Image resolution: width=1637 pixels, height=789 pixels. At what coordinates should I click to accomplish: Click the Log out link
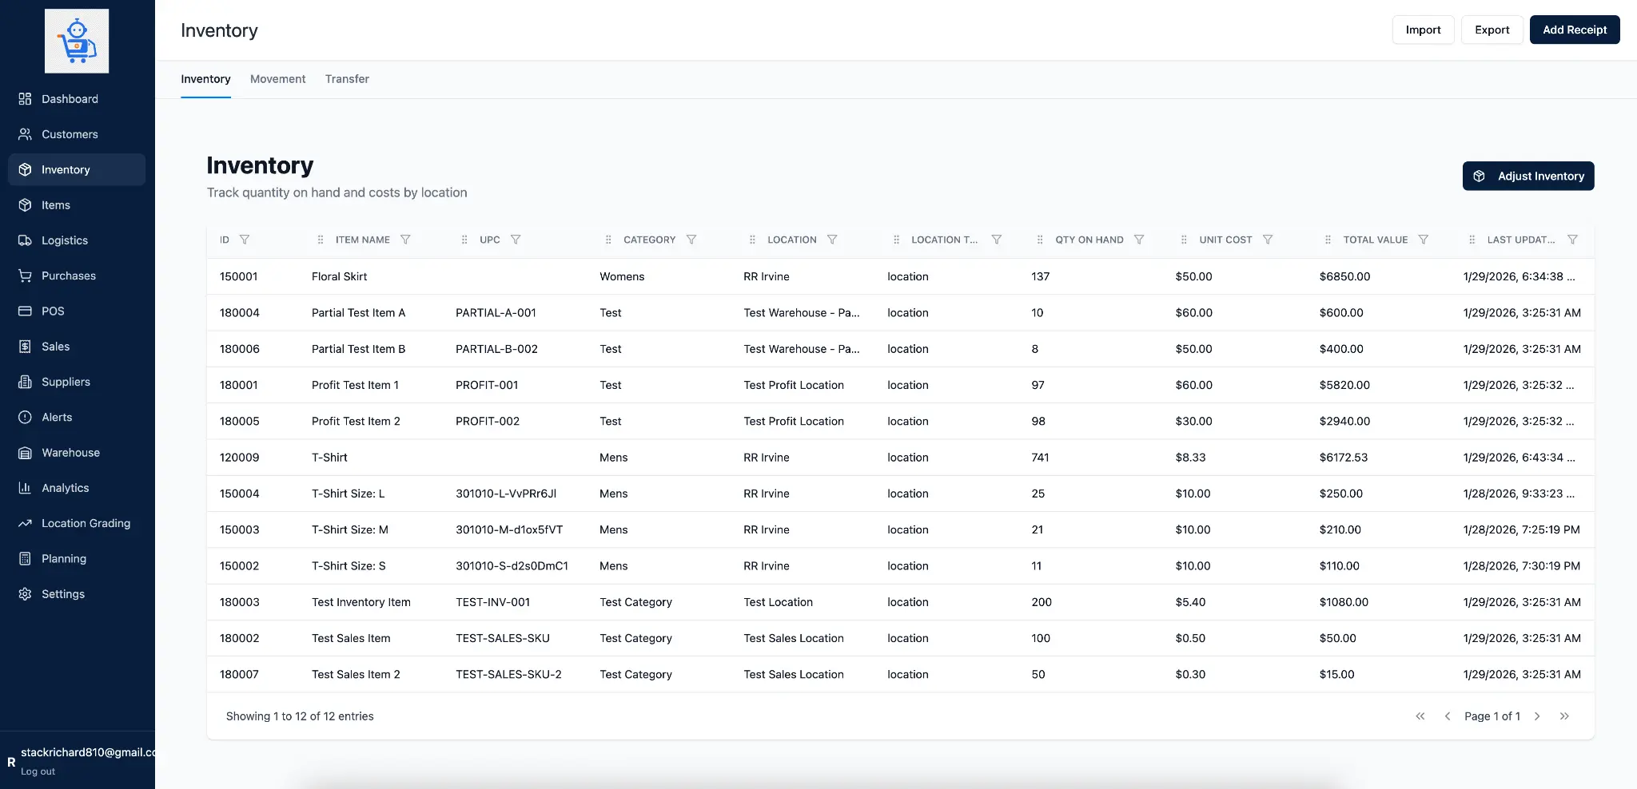pos(37,771)
